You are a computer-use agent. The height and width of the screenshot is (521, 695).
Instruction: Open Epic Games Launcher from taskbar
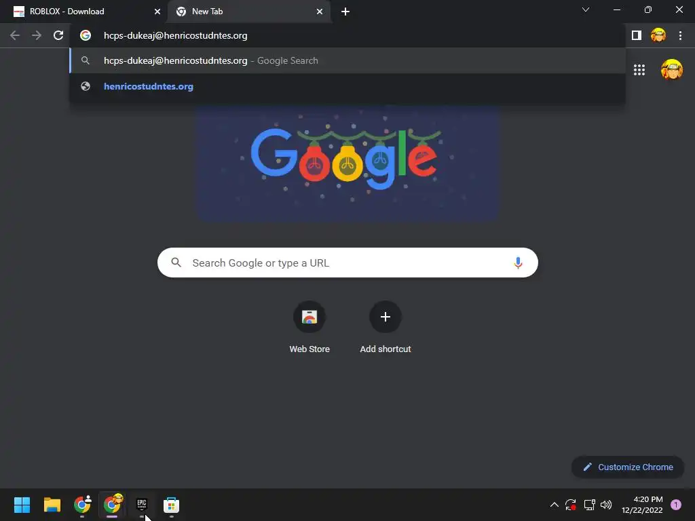(x=142, y=505)
